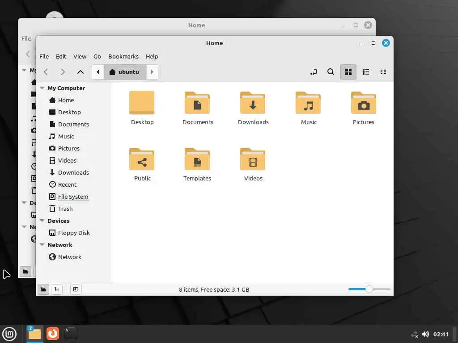The image size is (458, 343).
Task: Switch to compact view
Action: pyautogui.click(x=383, y=72)
